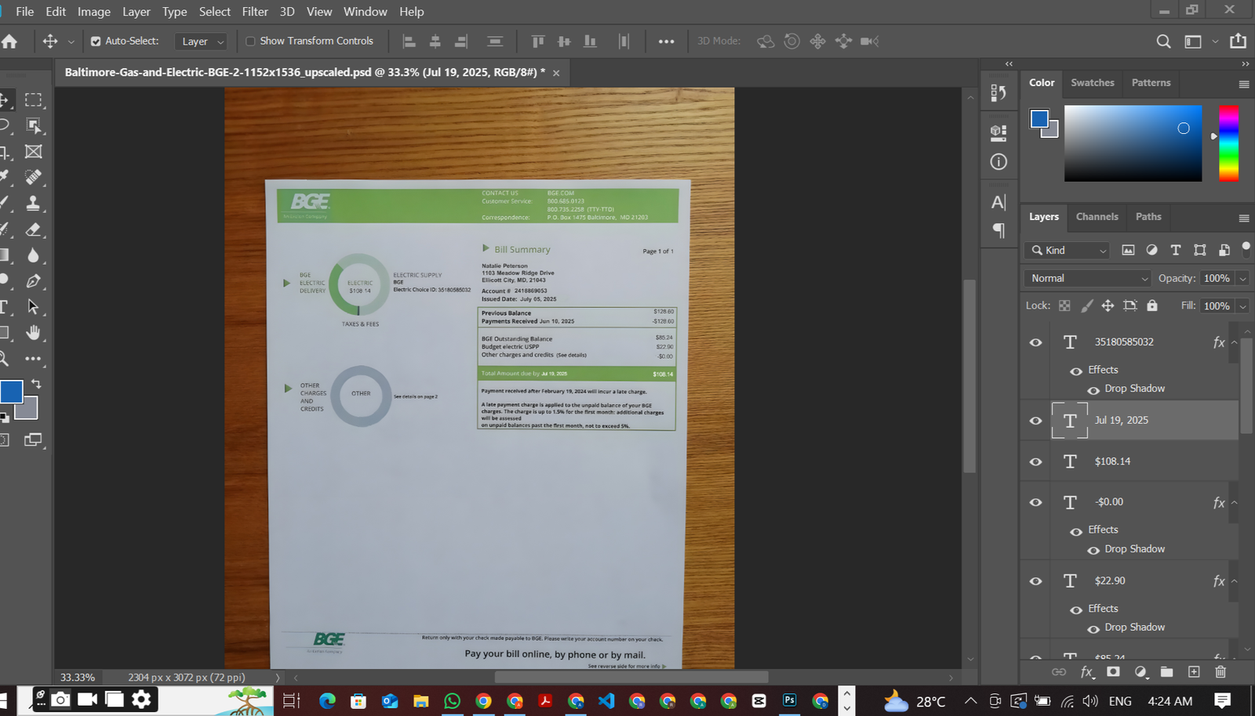
Task: Select the Frame tool
Action: click(33, 151)
